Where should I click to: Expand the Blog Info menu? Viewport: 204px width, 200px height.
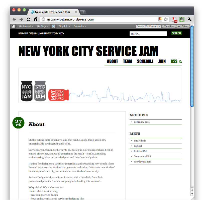click(64, 26)
